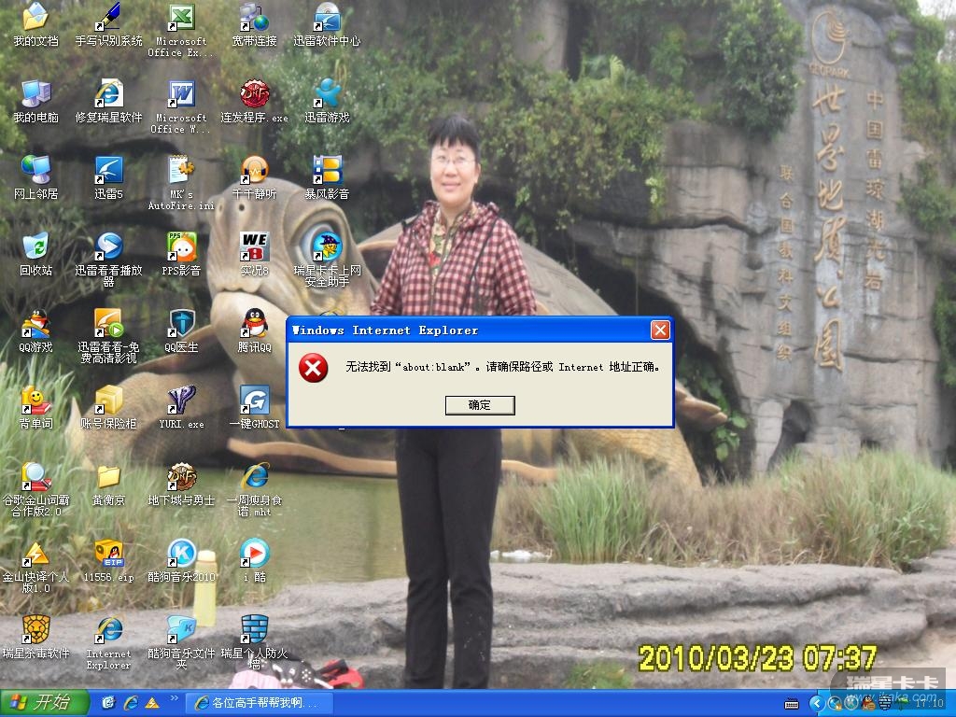The height and width of the screenshot is (717, 956).
Task: Launch 迅雷看看播放器 shortcut
Action: [x=108, y=260]
